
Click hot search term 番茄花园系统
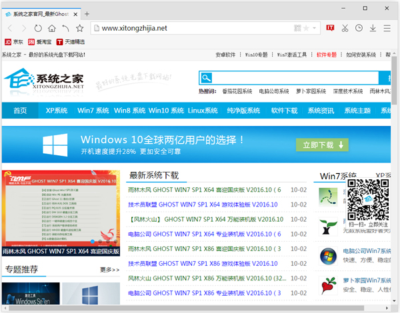coord(237,91)
